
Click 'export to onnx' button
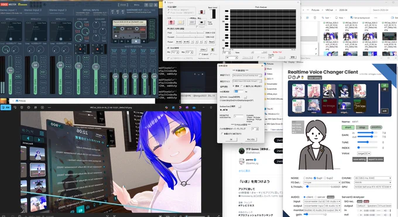[376, 160]
